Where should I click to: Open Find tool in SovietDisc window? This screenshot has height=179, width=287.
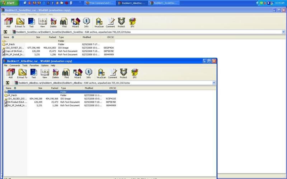pos(64,23)
